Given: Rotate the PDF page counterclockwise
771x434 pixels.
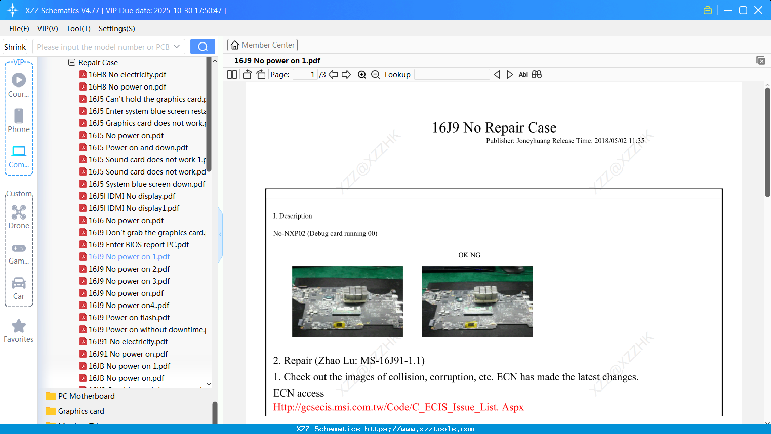Looking at the screenshot, I should (248, 75).
